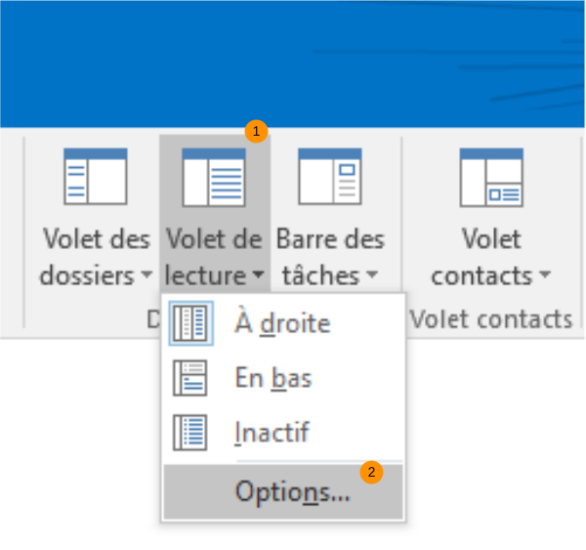Screen dimensions: 586x550
Task: Choose the En bas menu entry text
Action: 272,378
